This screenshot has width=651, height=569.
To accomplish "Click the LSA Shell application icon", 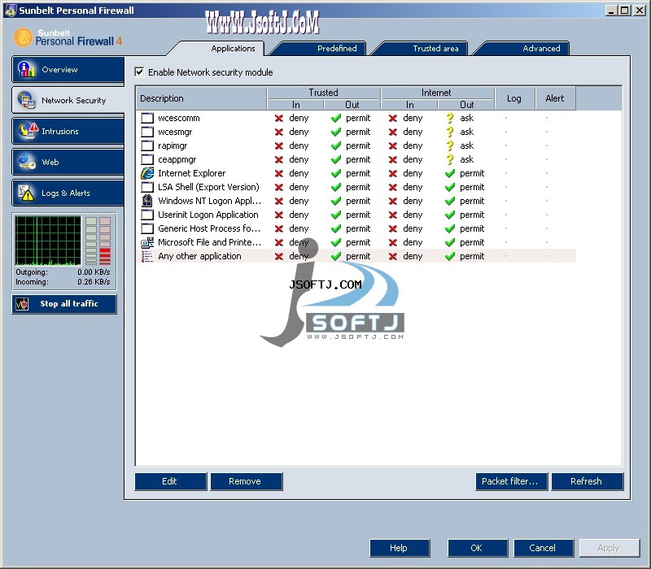I will [147, 187].
